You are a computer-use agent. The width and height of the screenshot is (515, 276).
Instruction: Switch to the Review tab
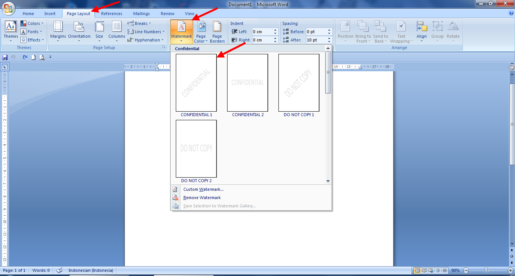pos(168,14)
